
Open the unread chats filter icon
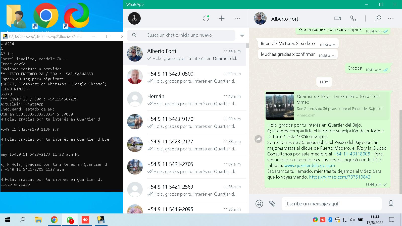click(x=242, y=35)
